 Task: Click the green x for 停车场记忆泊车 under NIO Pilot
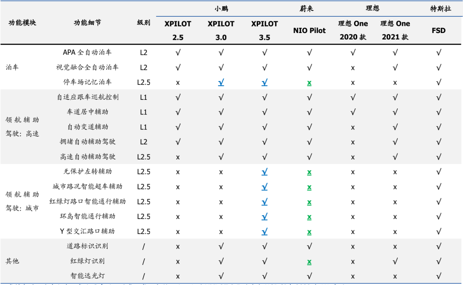(x=309, y=83)
